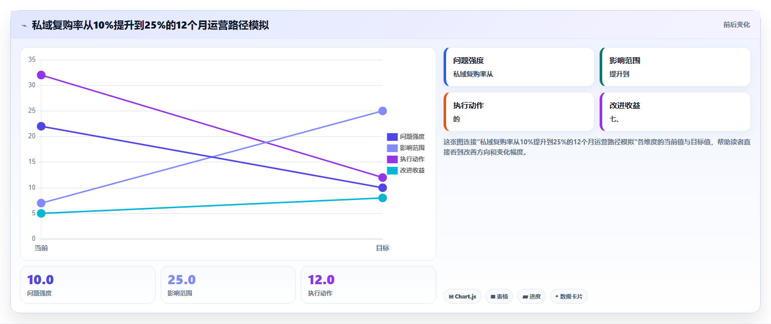The width and height of the screenshot is (771, 324).
Task: Select the 改进收益 data point at 目标 (8)
Action: 383,198
